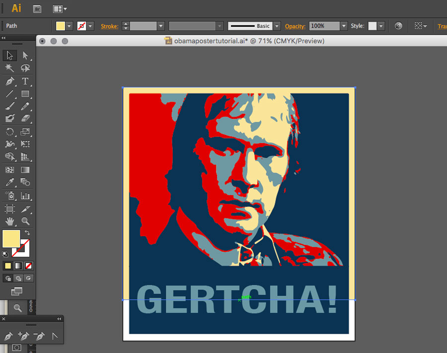Set paint mode to None

tap(28, 266)
